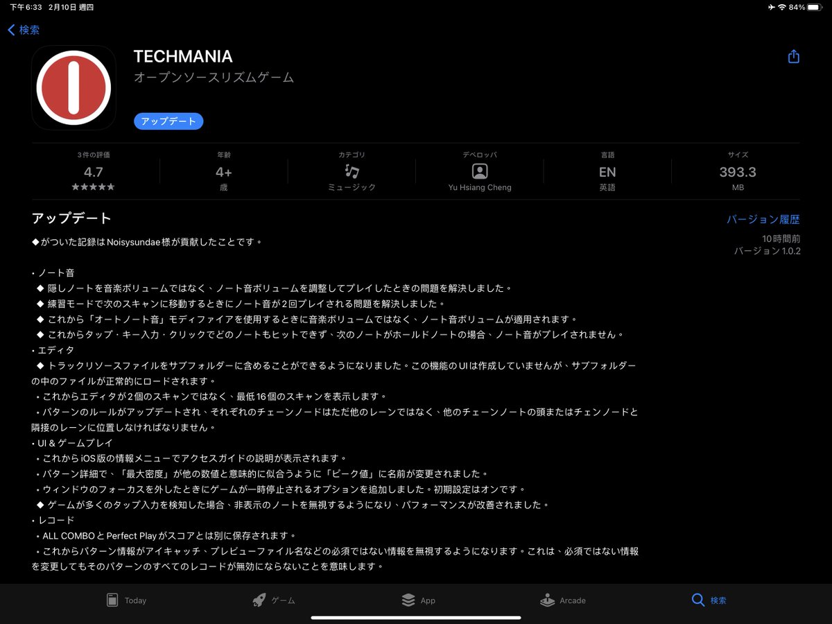Tap the 最低16個のスキャン editor line

(x=211, y=397)
